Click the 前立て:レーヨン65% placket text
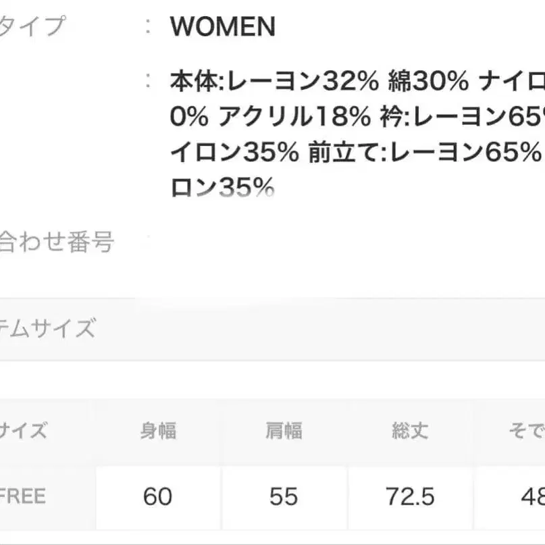 point(424,153)
